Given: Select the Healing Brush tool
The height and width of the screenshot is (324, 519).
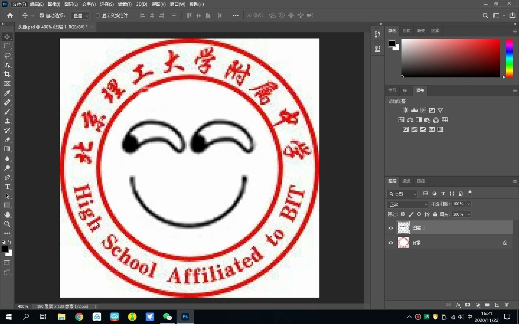Looking at the screenshot, I should (x=7, y=102).
